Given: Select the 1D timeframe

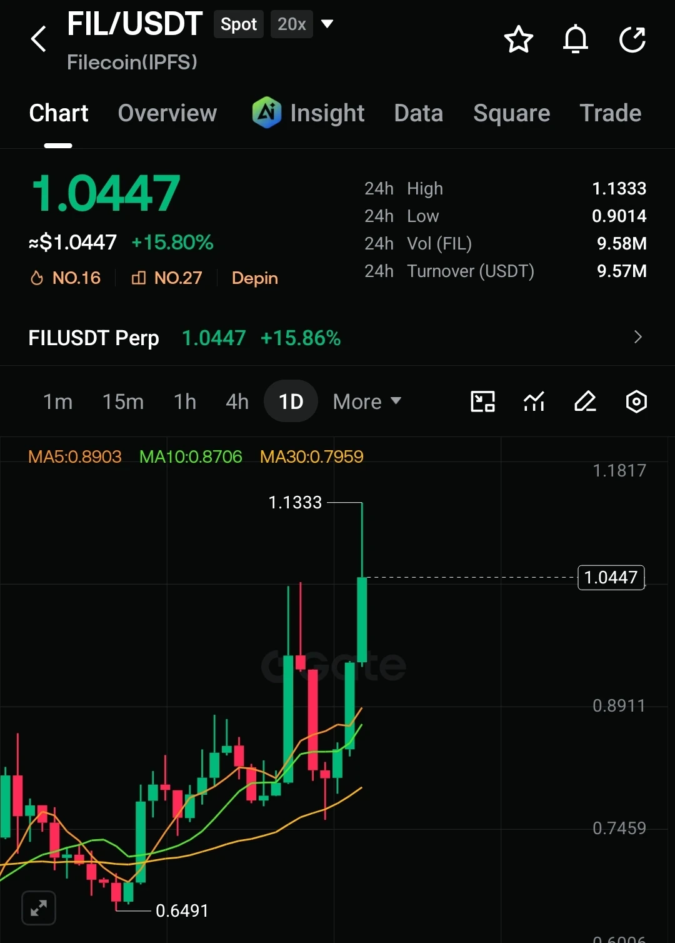Looking at the screenshot, I should tap(291, 401).
